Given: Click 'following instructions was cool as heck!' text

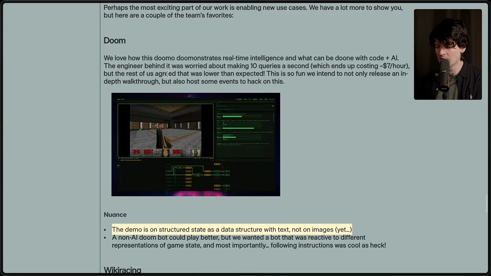Looking at the screenshot, I should (328, 245).
